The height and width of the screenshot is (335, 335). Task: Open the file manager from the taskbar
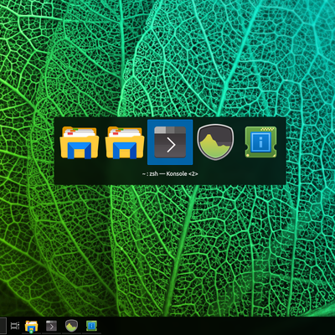(31, 326)
